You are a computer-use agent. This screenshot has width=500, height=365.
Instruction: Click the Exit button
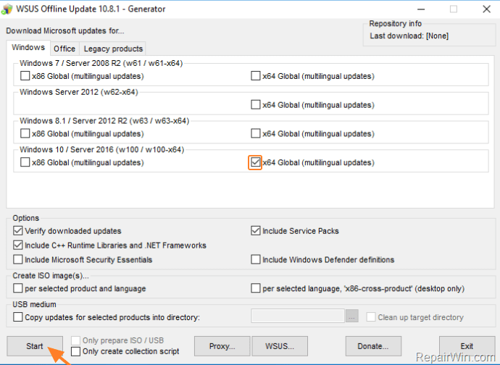467,346
